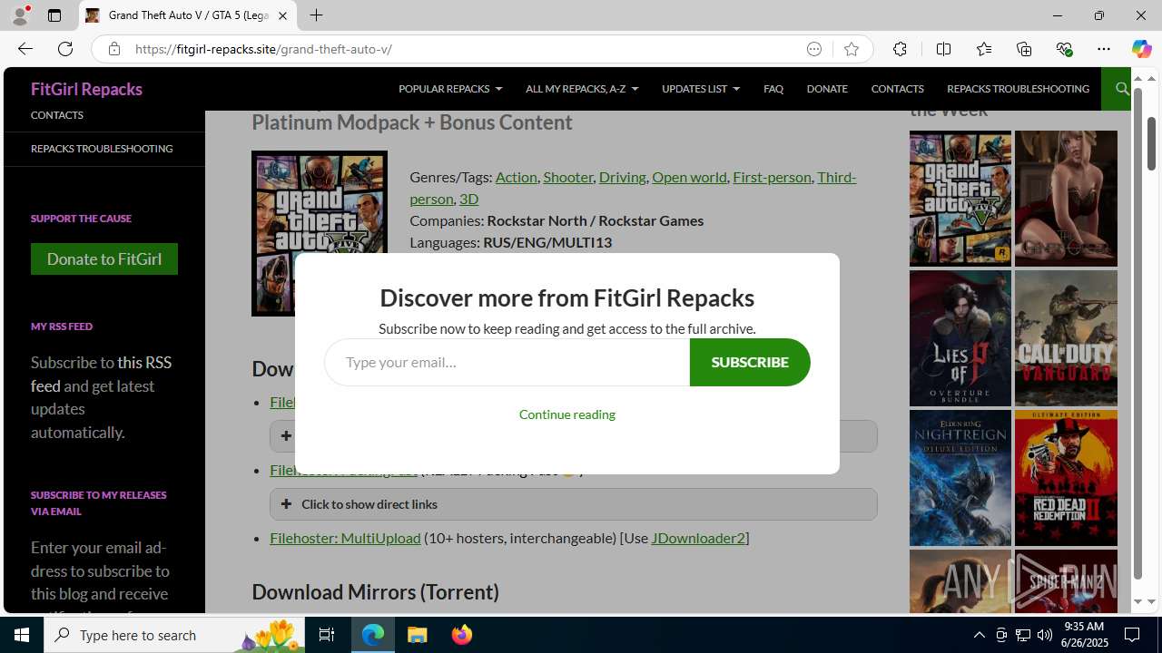
Task: Open the Open world tag
Action: pos(689,177)
